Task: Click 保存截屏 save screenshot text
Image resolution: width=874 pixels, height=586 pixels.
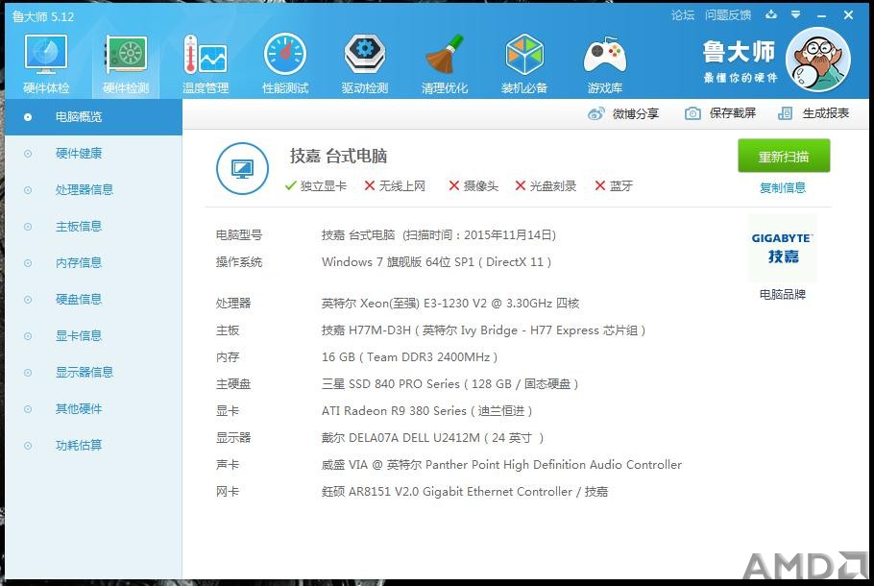Action: 733,113
